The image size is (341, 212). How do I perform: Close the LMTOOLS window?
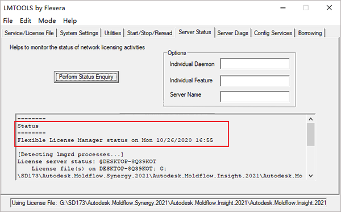click(x=329, y=8)
